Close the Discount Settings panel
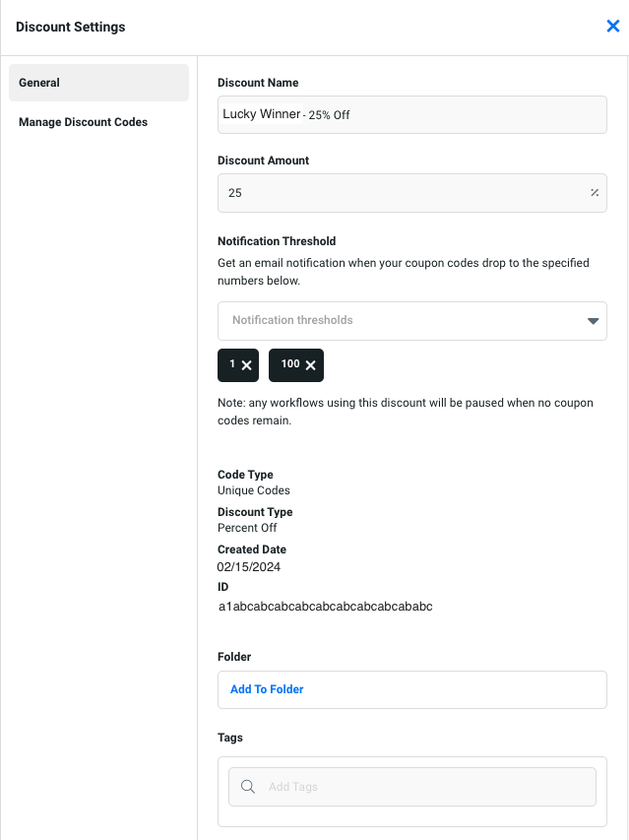The height and width of the screenshot is (840, 629). tap(612, 27)
